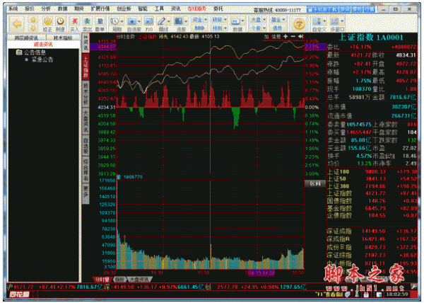Viewport: 424px width, 303px height.
Task: Click the system clock showing 18:02:59
Action: pyautogui.click(x=398, y=294)
